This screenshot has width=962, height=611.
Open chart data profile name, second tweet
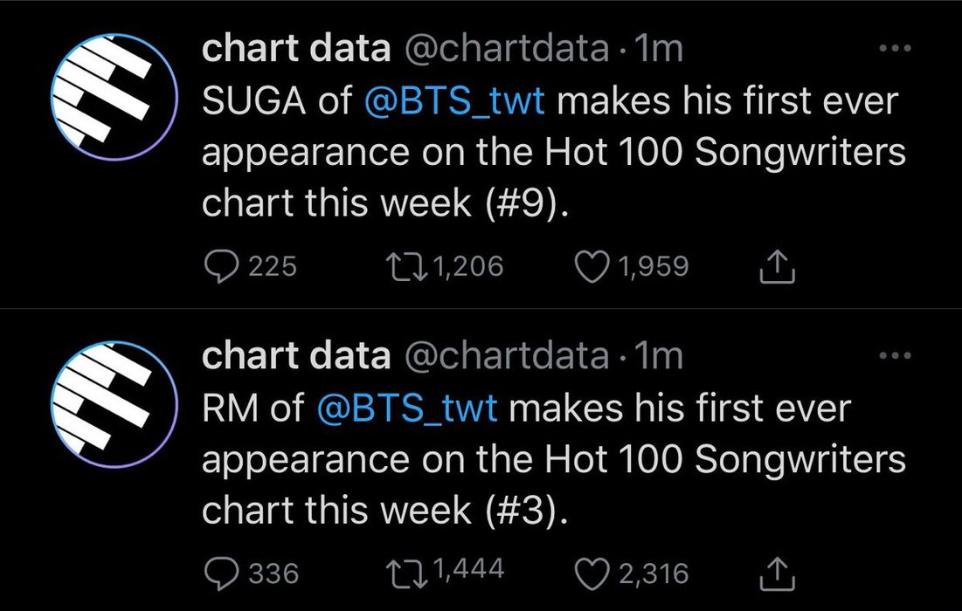[x=295, y=355]
